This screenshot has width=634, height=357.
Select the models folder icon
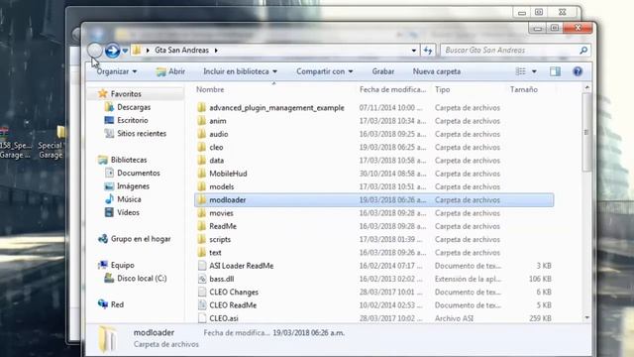(x=202, y=186)
